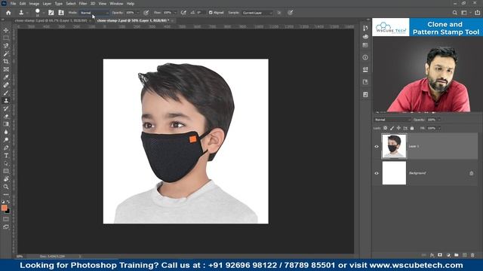Open the Opacity dropdown in options bar
The image size is (483, 271).
tap(138, 13)
